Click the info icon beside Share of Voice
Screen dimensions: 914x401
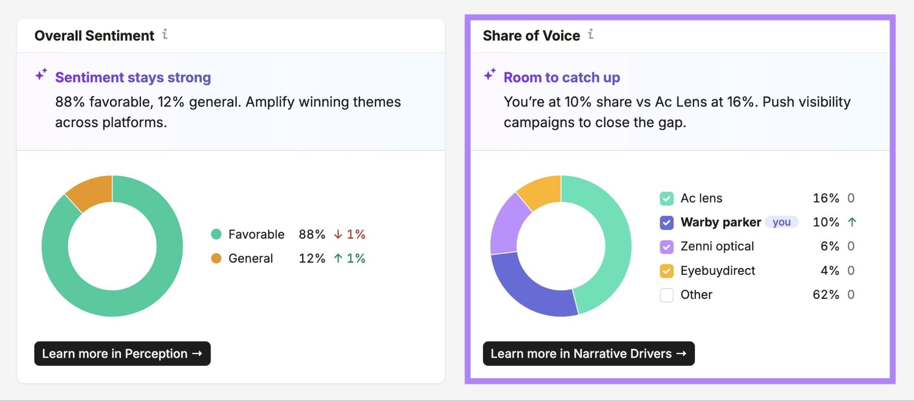point(591,34)
